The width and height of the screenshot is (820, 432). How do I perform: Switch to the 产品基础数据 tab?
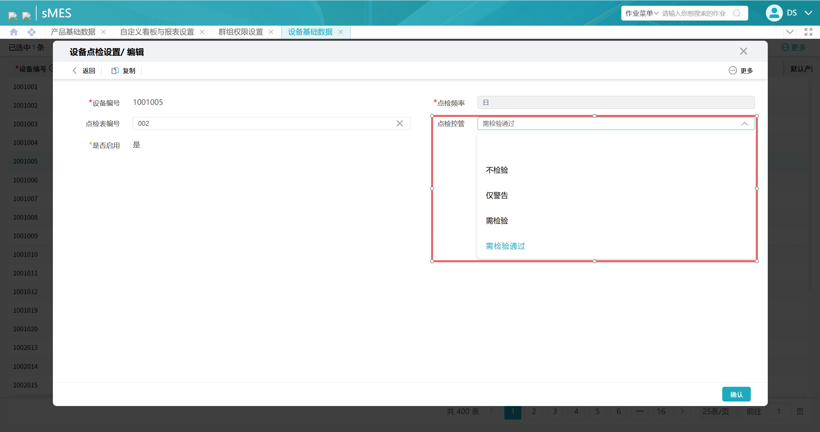point(73,32)
